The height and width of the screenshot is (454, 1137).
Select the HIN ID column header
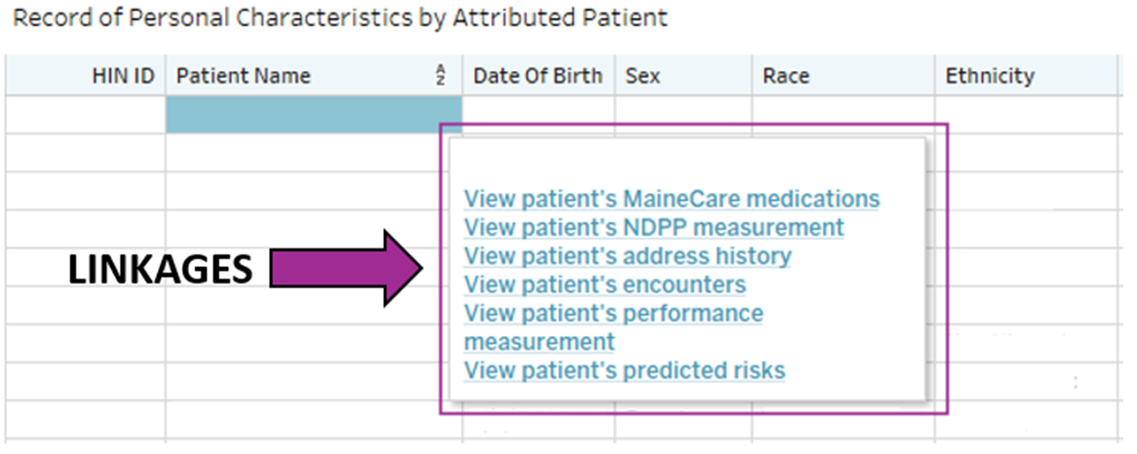(123, 75)
